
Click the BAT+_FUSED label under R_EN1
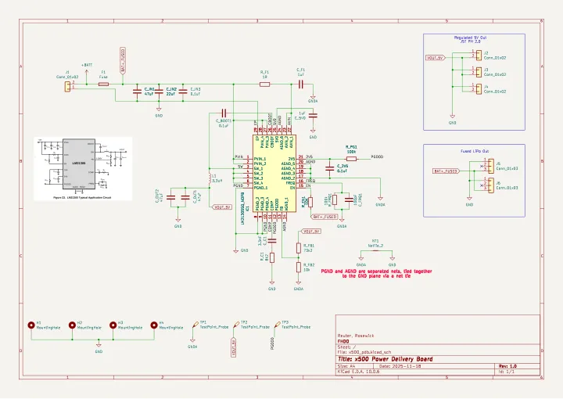click(325, 217)
